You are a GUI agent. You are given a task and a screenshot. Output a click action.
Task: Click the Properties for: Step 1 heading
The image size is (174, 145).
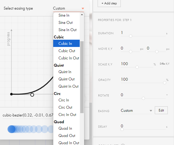115,20
